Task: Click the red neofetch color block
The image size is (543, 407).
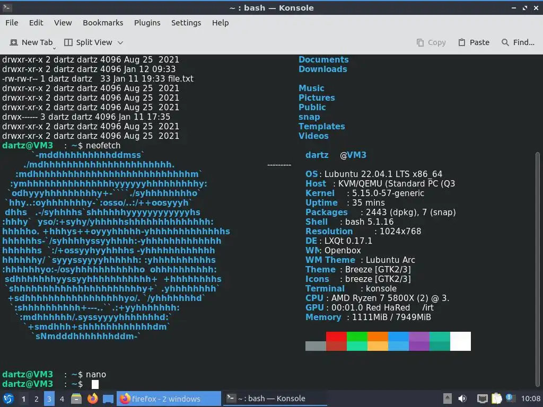Action: [x=336, y=341]
